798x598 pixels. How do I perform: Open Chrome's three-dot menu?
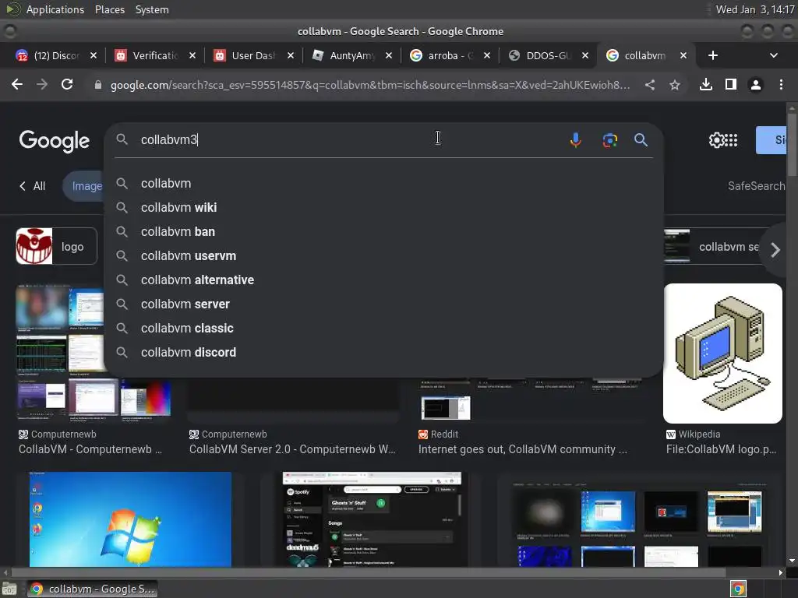781,84
